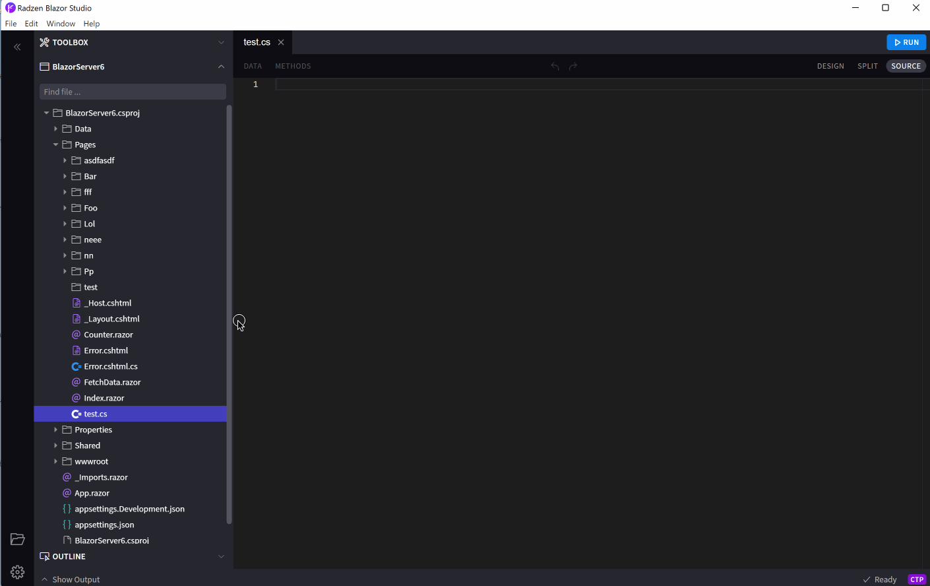Click the Redo arrow icon
The width and height of the screenshot is (930, 586).
[573, 66]
